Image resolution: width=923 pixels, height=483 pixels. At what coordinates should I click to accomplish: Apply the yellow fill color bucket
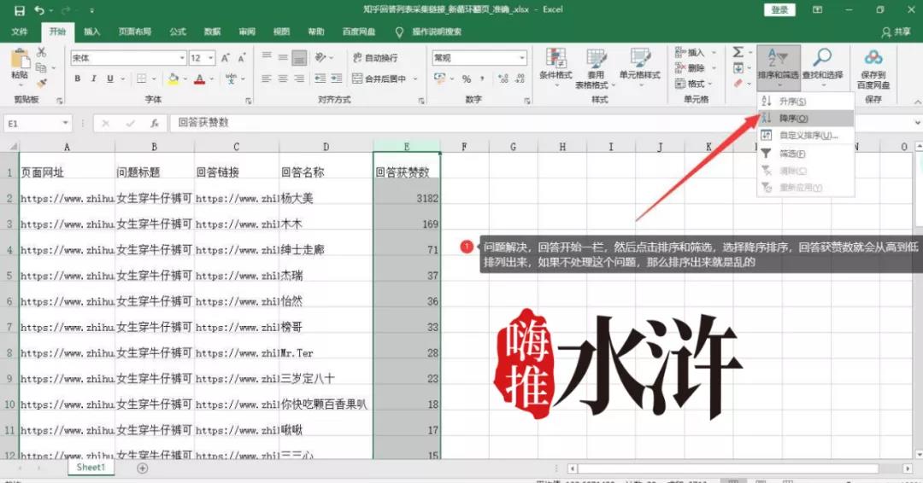[173, 79]
